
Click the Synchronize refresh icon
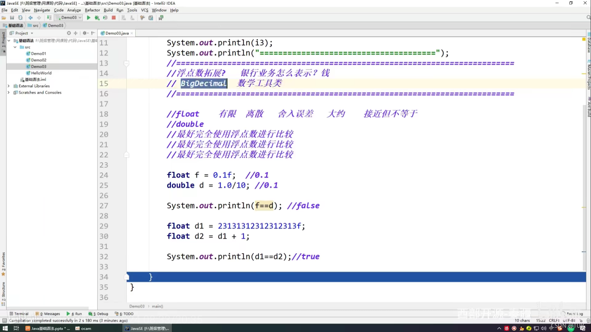20,18
